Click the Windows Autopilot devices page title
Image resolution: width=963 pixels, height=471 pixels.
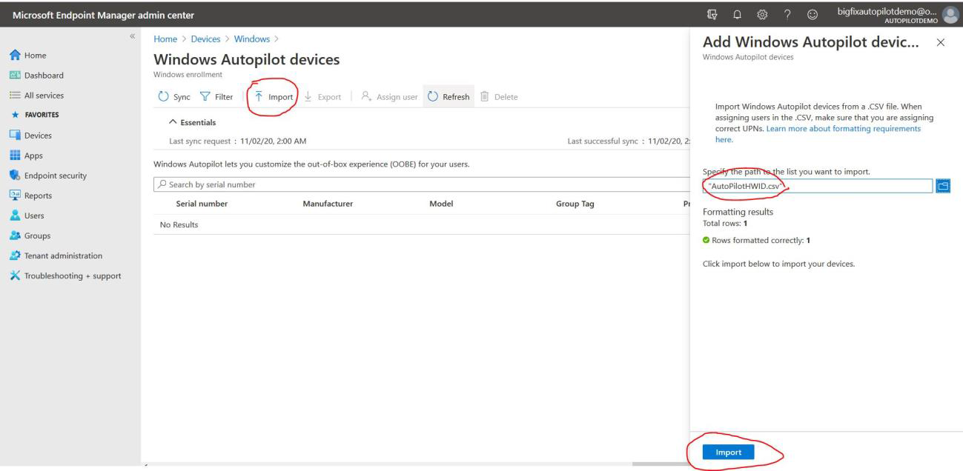point(246,59)
